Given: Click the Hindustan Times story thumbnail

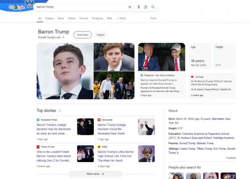Looking at the screenshot, I should pos(85,127).
